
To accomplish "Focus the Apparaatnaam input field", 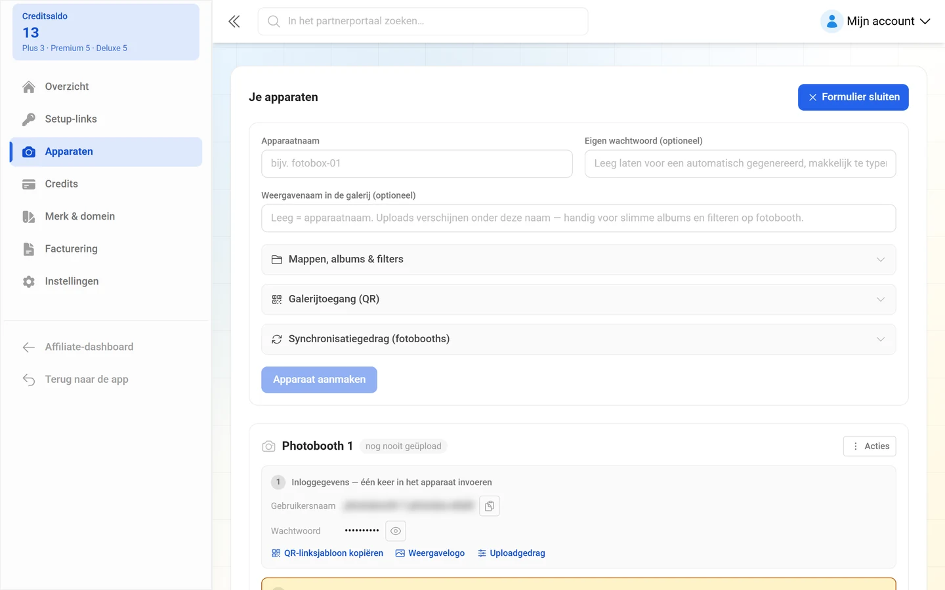I will coord(417,164).
